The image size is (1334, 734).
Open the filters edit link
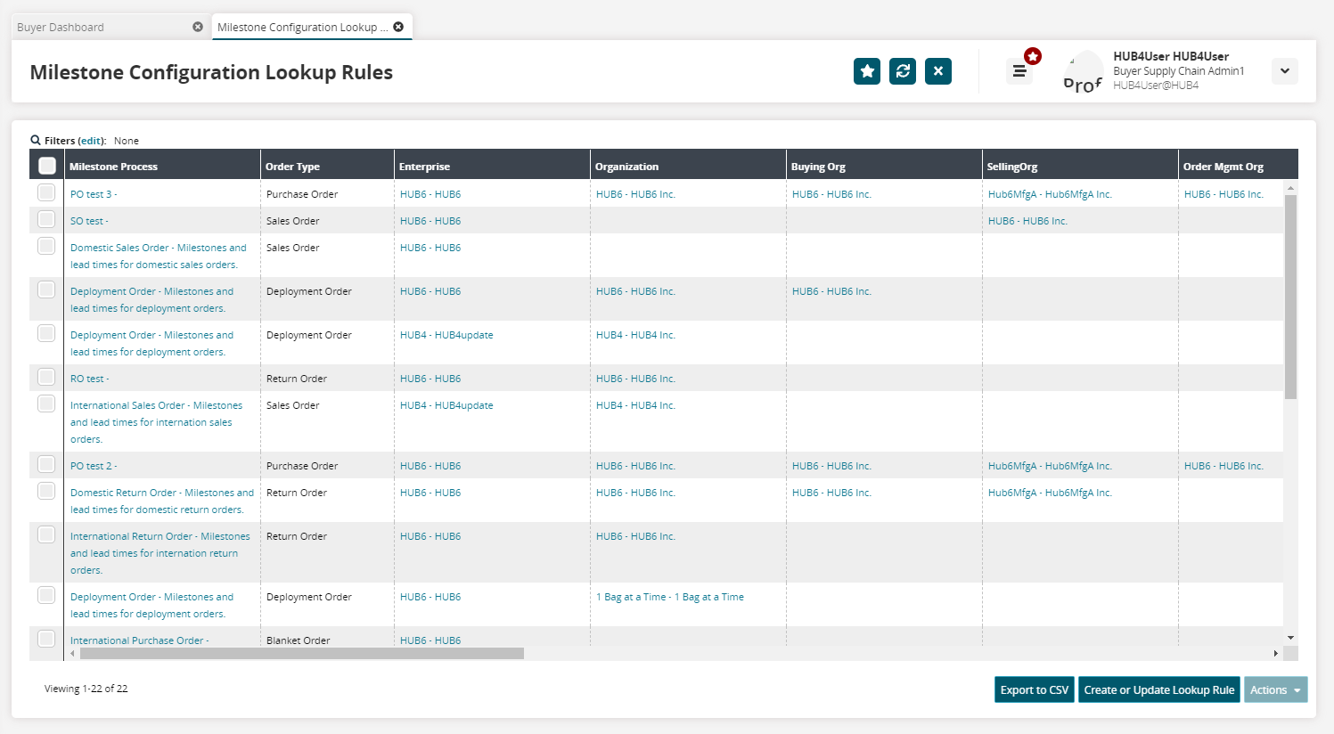point(91,141)
